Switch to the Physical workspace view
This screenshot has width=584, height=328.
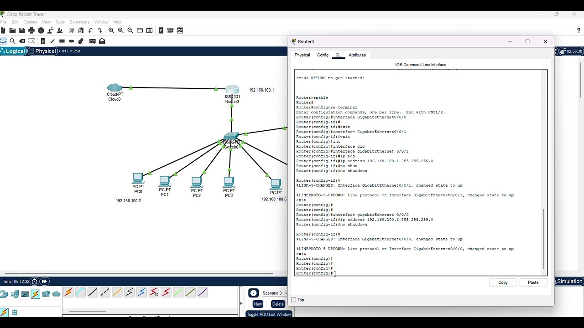click(42, 51)
